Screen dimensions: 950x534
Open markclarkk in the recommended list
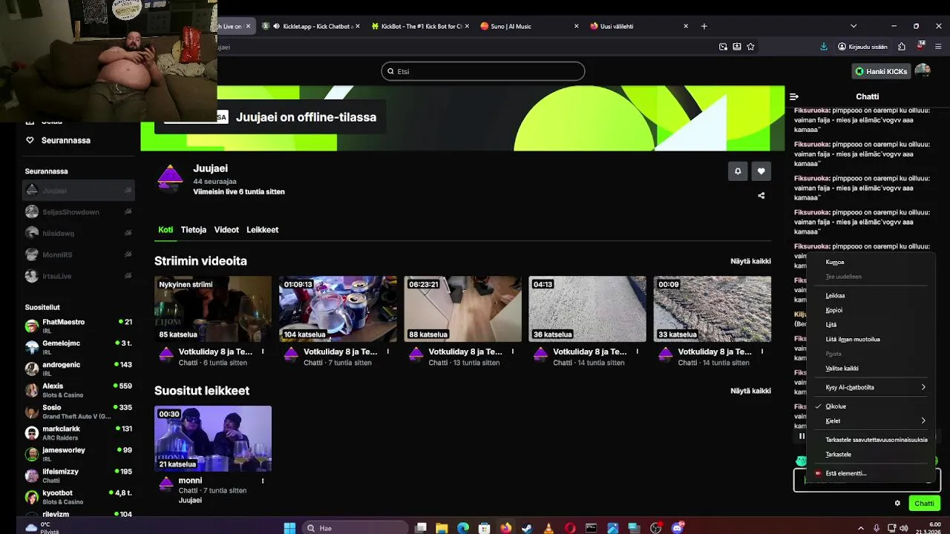(x=79, y=433)
